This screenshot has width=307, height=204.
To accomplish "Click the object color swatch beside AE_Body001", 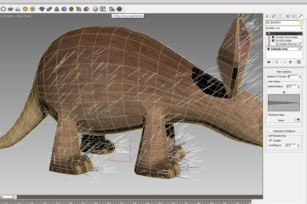I will pos(302,22).
